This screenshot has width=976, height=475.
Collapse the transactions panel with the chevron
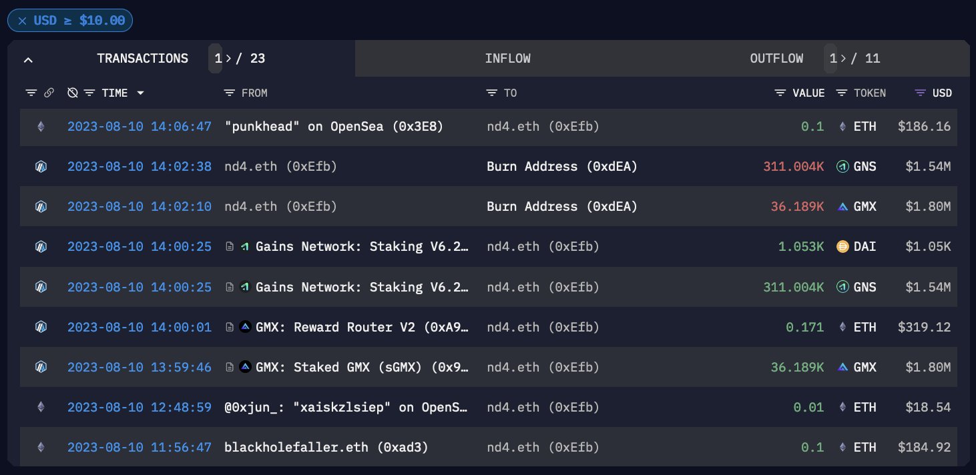click(x=28, y=59)
